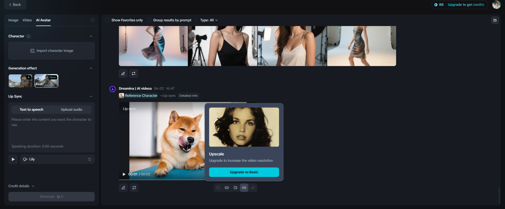Click the results vertical scrollbar
The image size is (505, 209).
click(499, 196)
